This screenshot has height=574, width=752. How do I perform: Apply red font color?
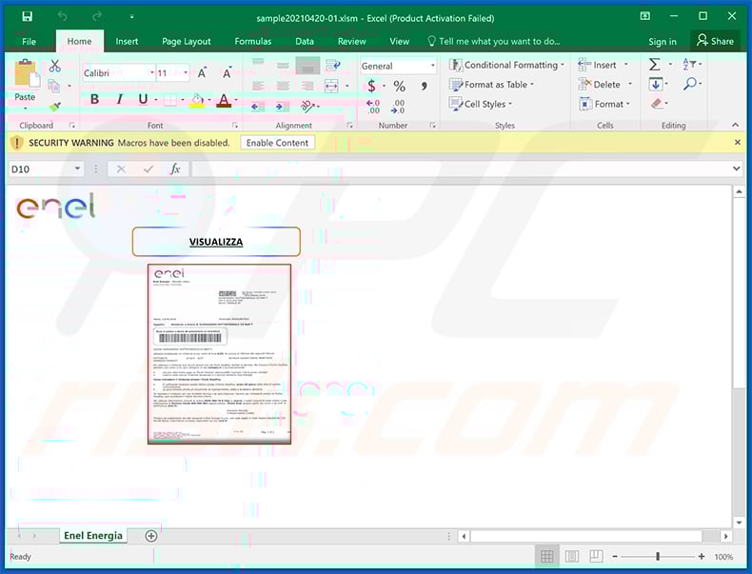click(x=224, y=100)
